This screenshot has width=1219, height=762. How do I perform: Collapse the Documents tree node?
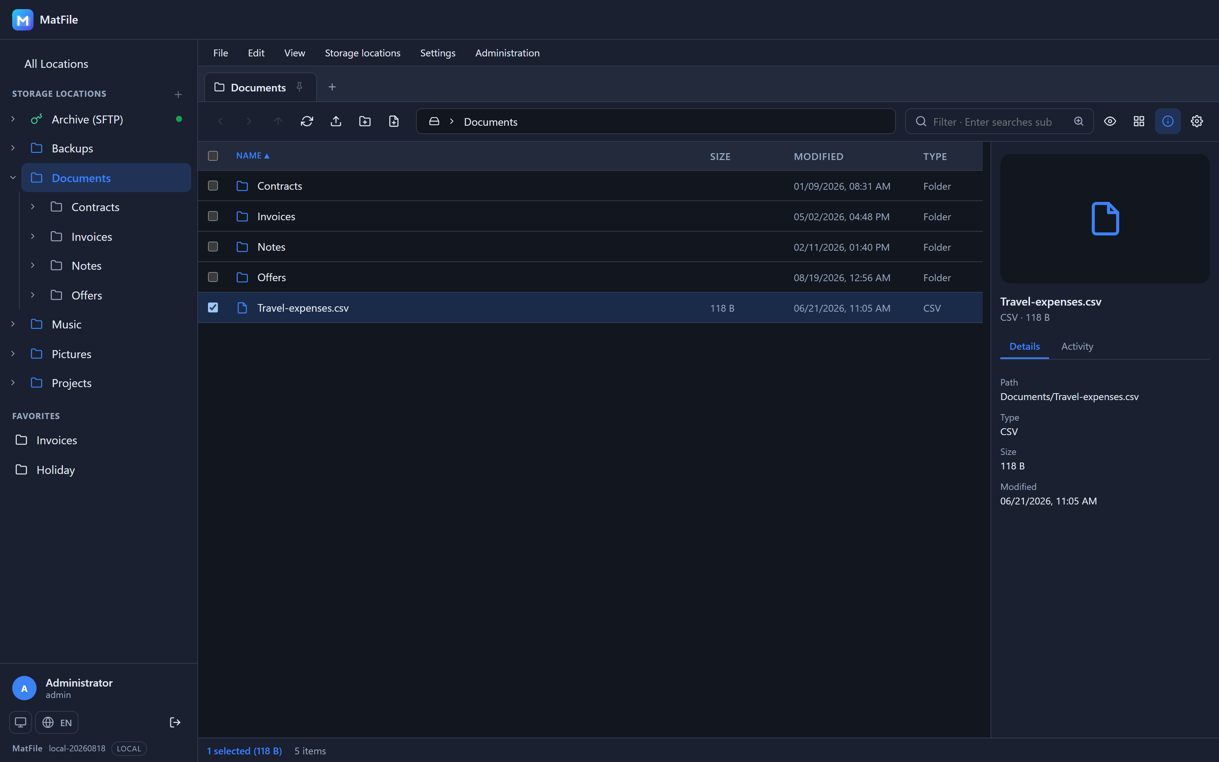point(13,178)
